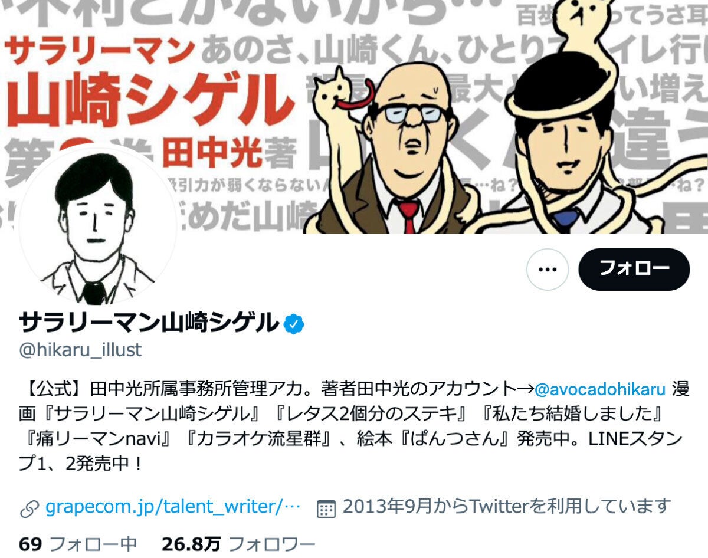Viewport: 708px width, 558px height.
Task: Follow the account with フォロー button
Action: click(x=634, y=269)
